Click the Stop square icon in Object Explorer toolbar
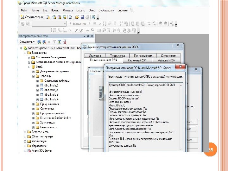 tap(49, 42)
